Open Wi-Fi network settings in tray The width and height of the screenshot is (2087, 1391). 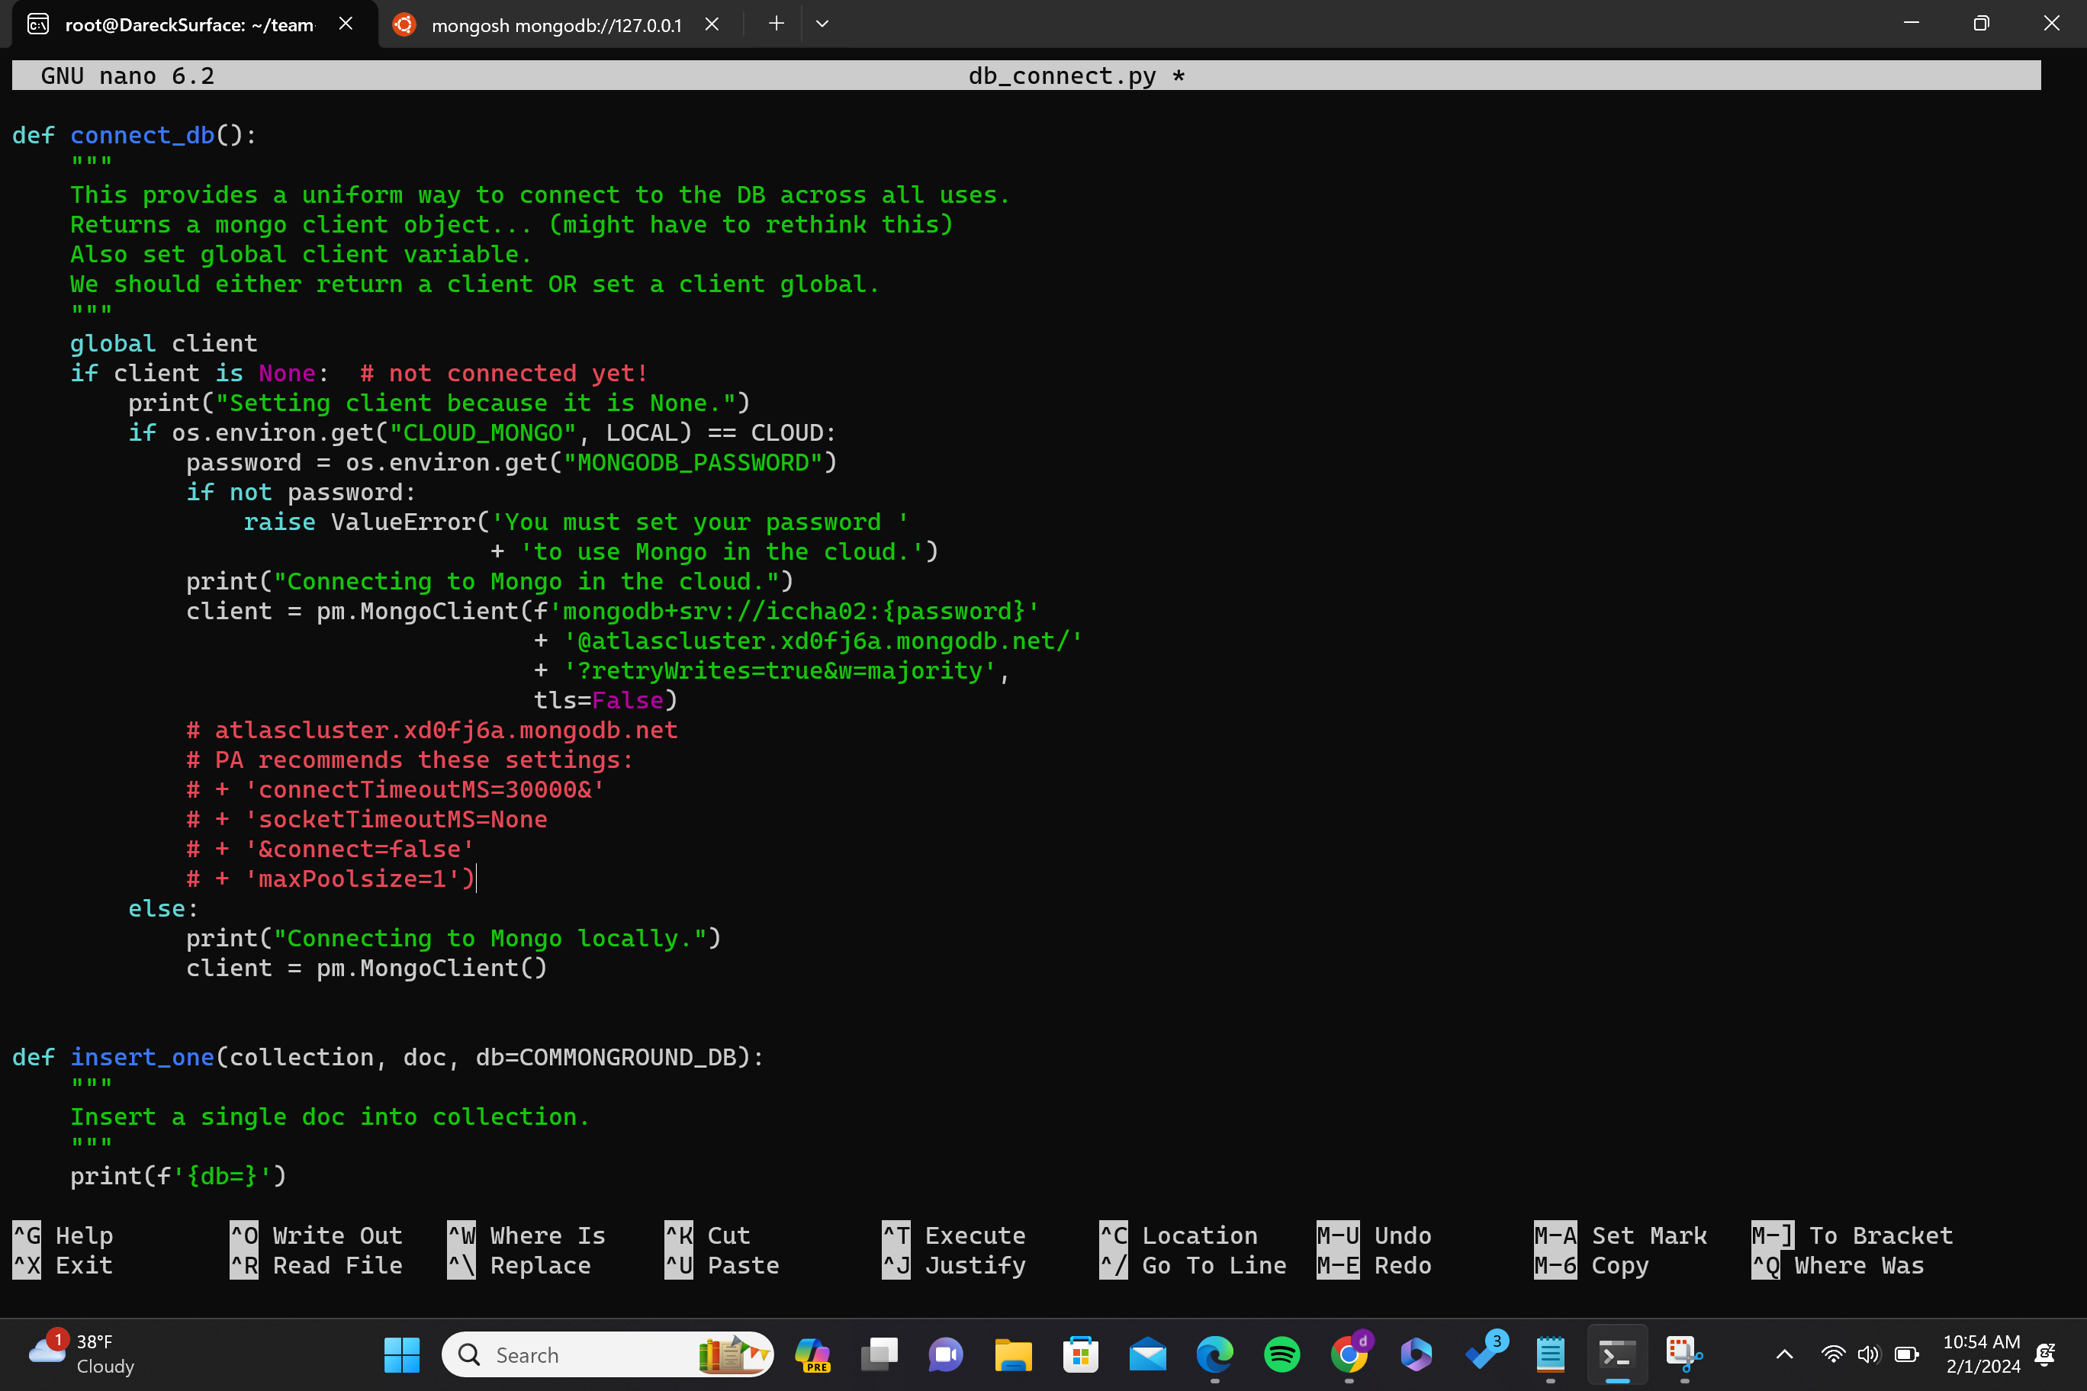click(1832, 1354)
